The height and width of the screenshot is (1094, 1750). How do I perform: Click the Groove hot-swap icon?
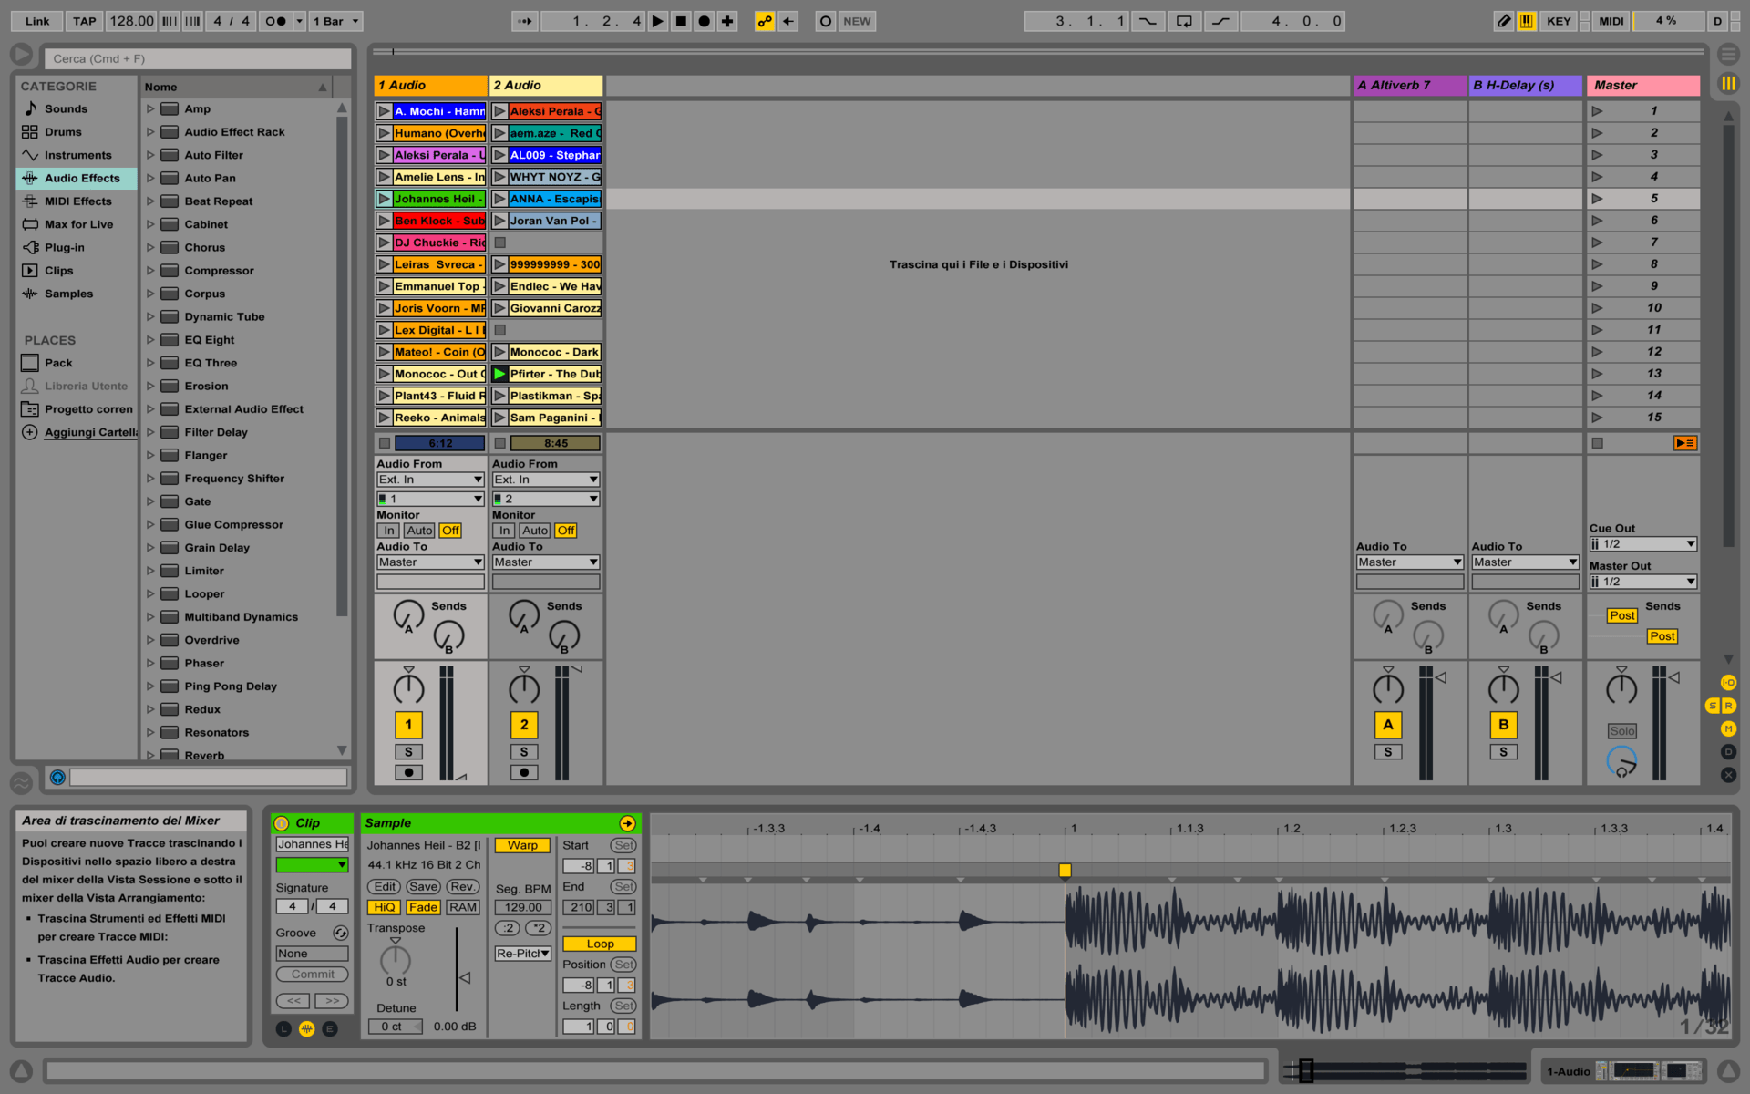point(341,933)
